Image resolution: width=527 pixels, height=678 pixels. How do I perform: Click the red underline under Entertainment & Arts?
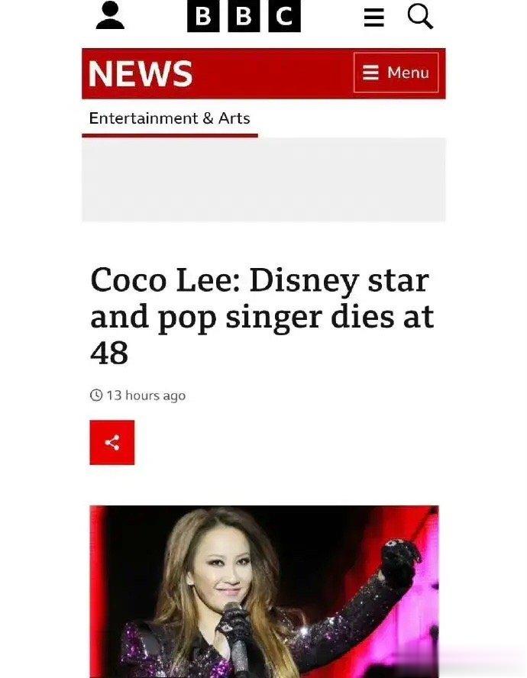(x=170, y=135)
